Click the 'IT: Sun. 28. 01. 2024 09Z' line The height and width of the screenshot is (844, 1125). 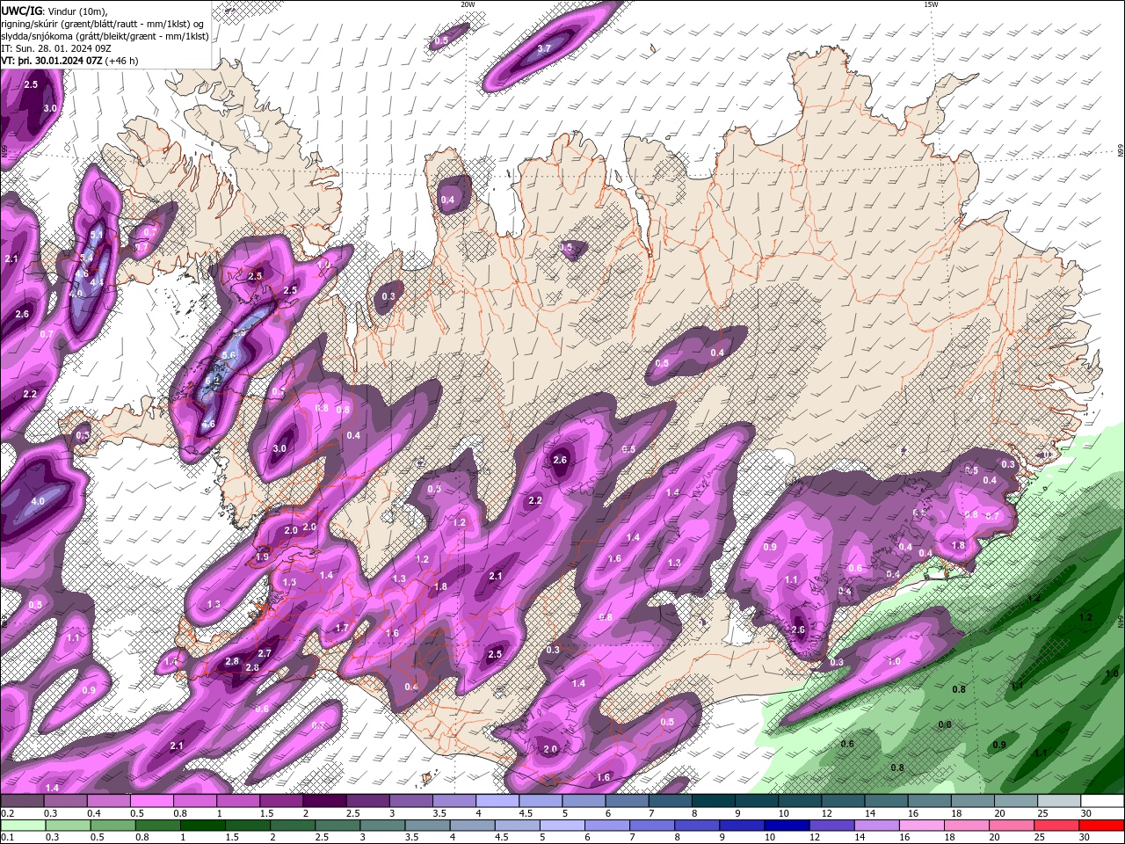click(58, 48)
